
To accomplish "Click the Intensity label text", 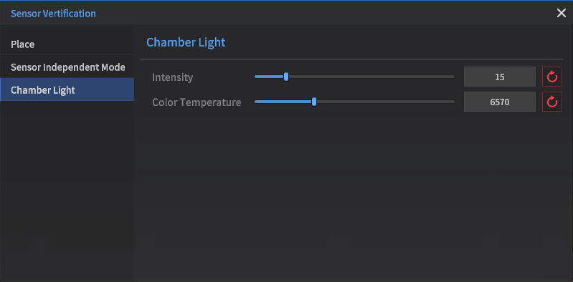I will point(173,77).
